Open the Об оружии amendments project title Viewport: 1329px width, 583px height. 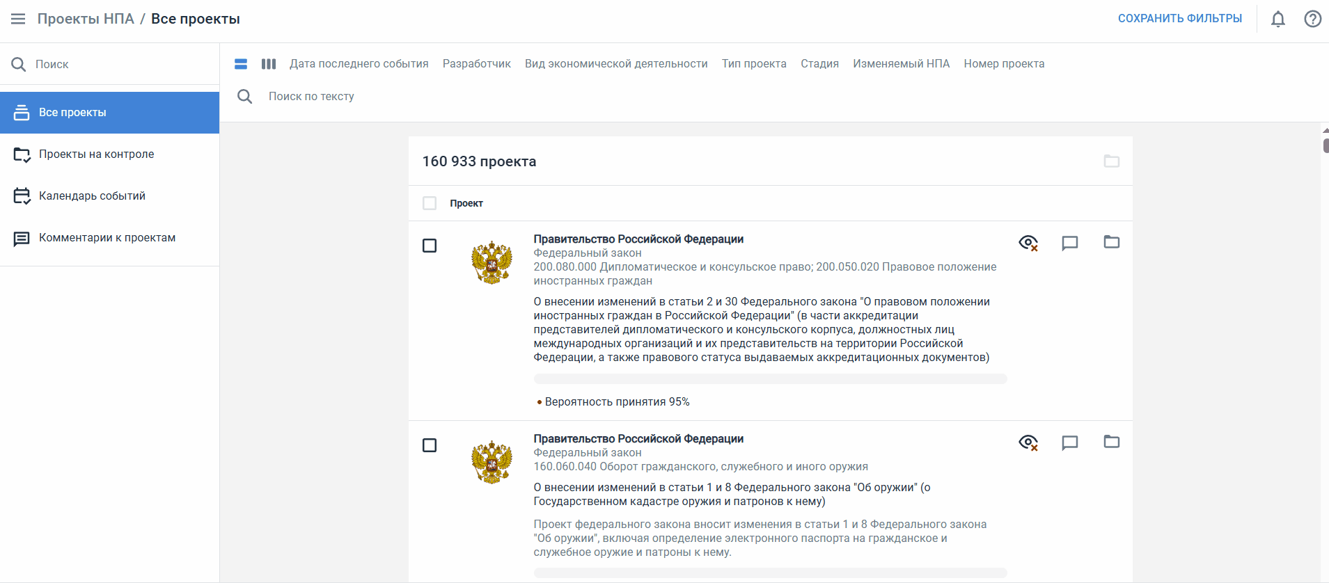click(x=731, y=494)
